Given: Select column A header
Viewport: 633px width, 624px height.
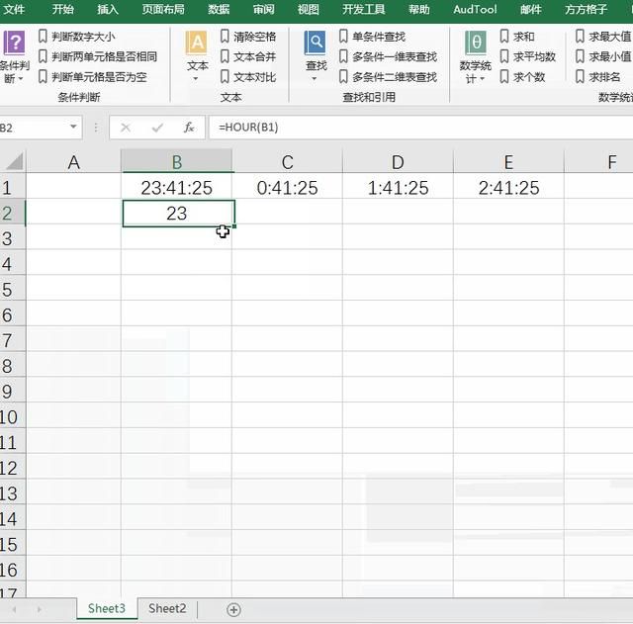Looking at the screenshot, I should [x=73, y=162].
